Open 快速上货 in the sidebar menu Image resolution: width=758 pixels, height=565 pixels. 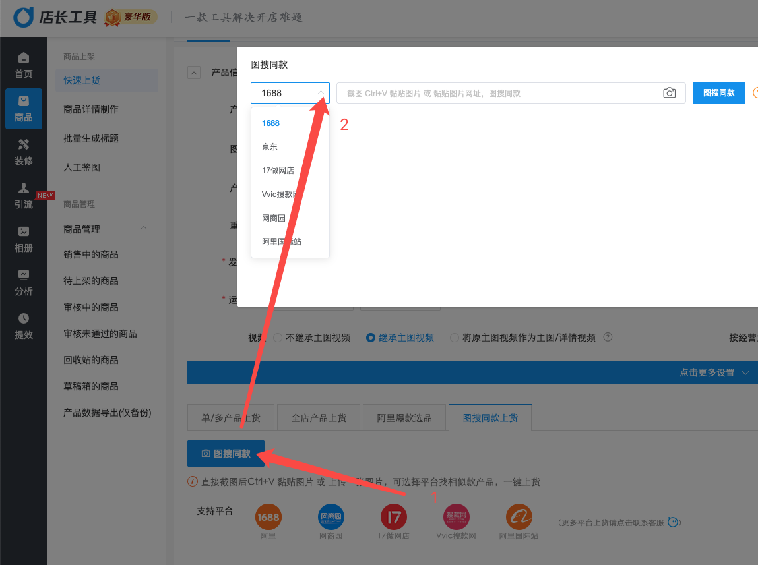107,80
